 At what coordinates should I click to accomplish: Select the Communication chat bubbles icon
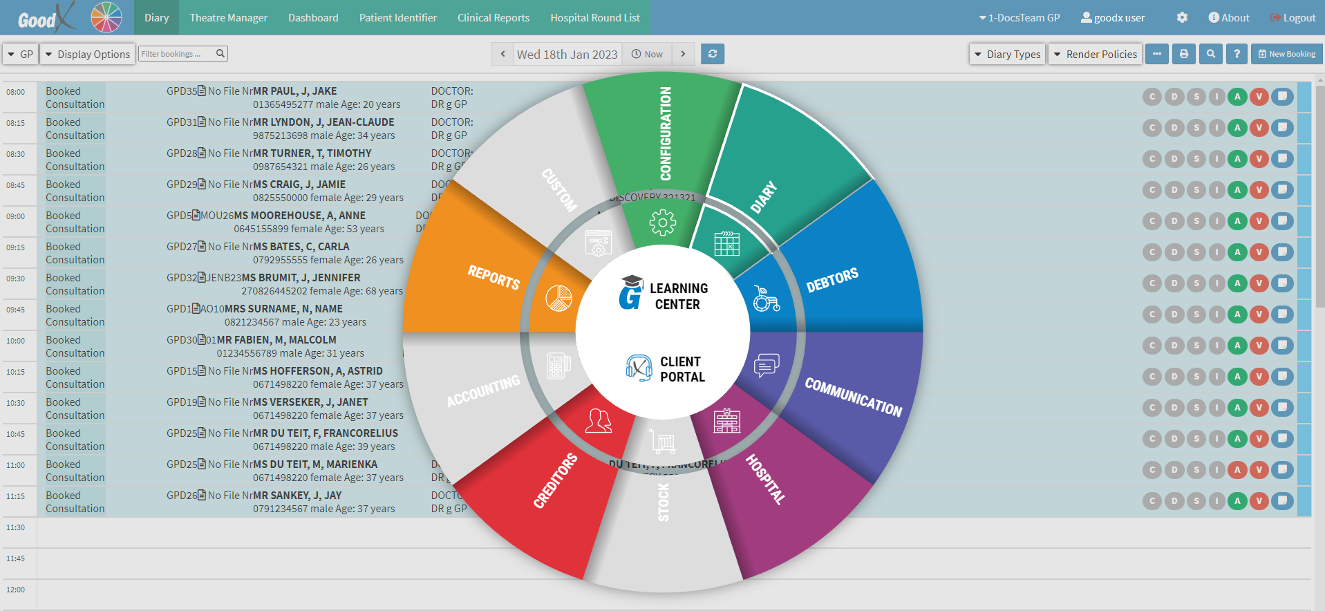[x=766, y=364]
